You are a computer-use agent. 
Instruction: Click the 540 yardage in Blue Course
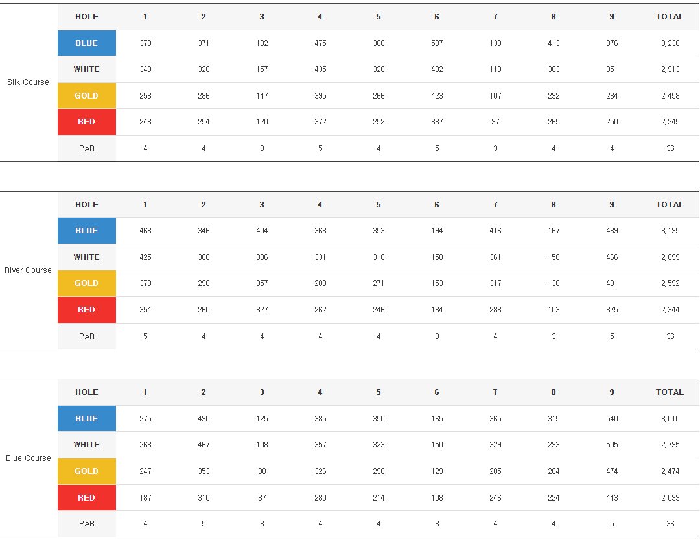(612, 419)
